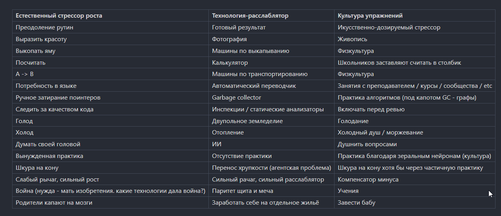Click the 'Культура упражнений' column header

tap(370, 16)
